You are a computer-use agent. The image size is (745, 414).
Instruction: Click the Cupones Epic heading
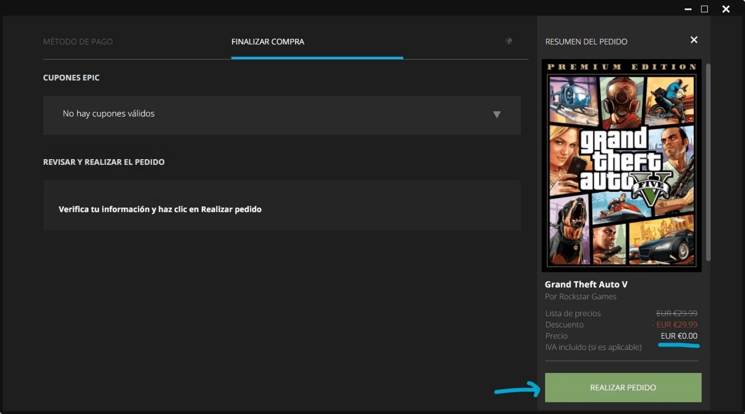[71, 77]
